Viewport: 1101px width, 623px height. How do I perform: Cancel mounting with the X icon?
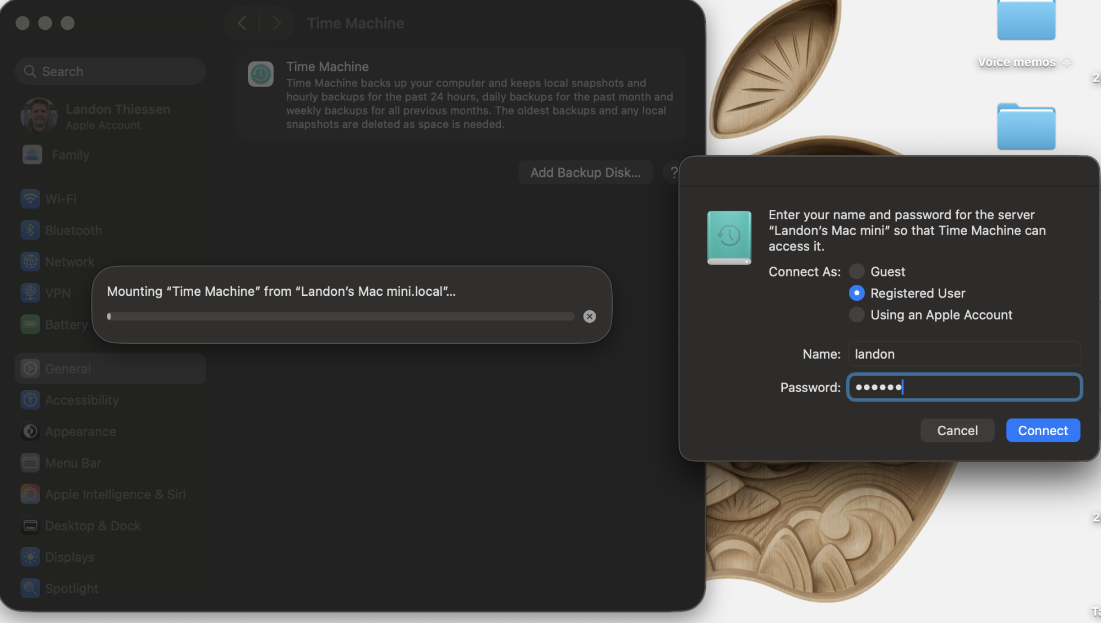point(589,316)
